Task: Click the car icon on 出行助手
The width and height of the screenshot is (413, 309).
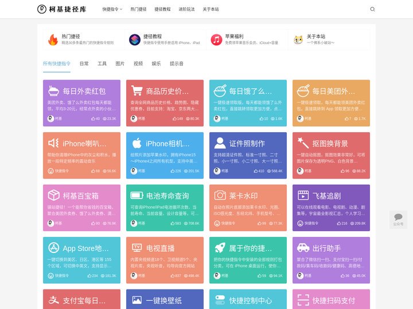Action: coord(303,247)
